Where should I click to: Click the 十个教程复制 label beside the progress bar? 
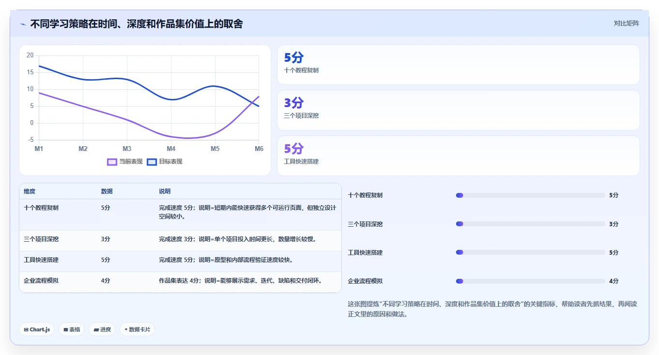pos(365,195)
